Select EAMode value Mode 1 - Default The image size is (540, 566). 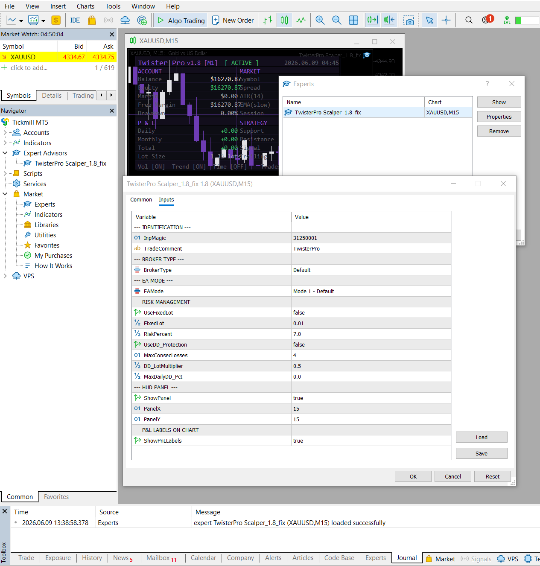pos(371,292)
